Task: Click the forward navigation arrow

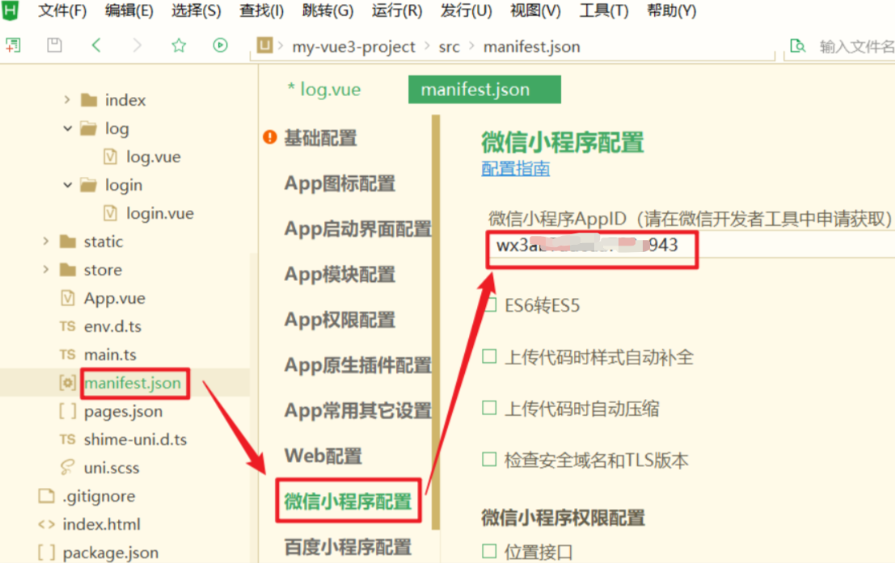Action: (x=137, y=46)
